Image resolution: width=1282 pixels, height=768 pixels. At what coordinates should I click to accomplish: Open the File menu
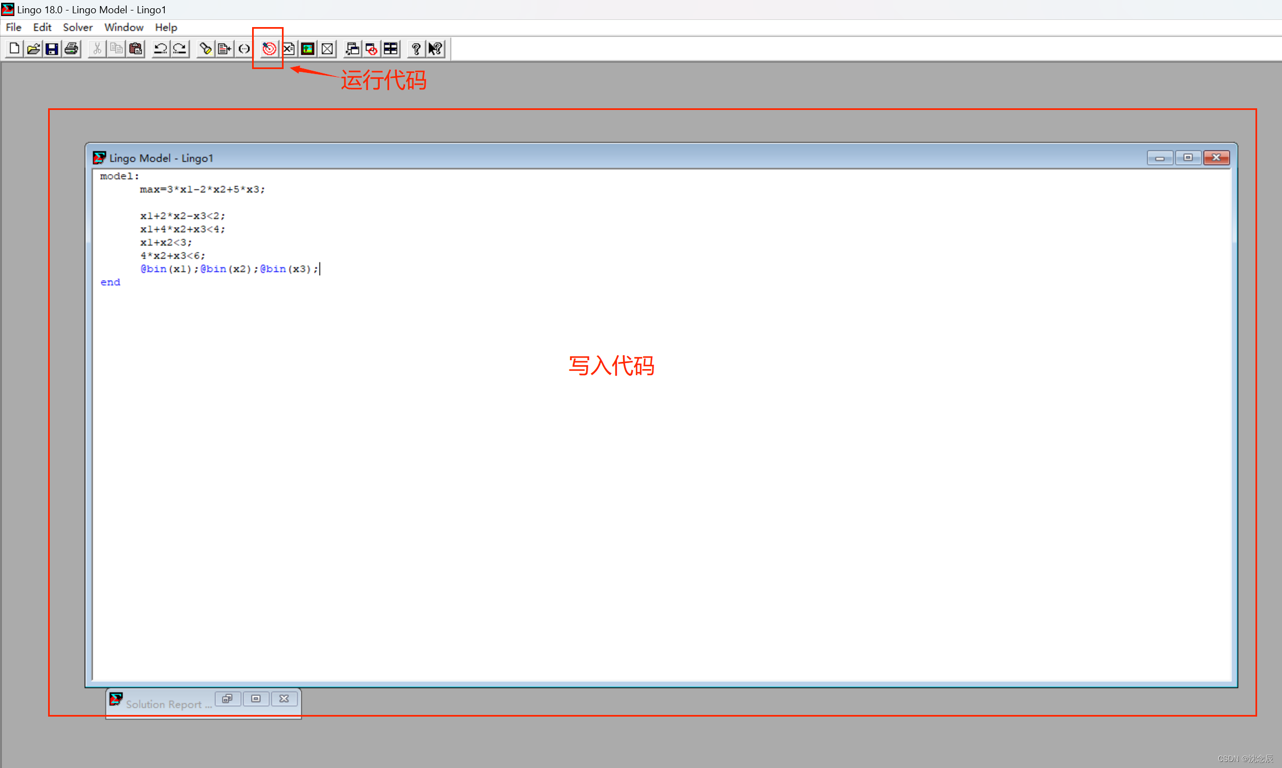click(13, 27)
